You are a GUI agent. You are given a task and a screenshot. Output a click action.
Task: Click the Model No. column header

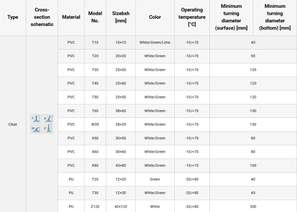(x=95, y=17)
